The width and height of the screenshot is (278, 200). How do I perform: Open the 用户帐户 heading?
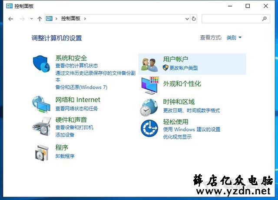[175, 59]
